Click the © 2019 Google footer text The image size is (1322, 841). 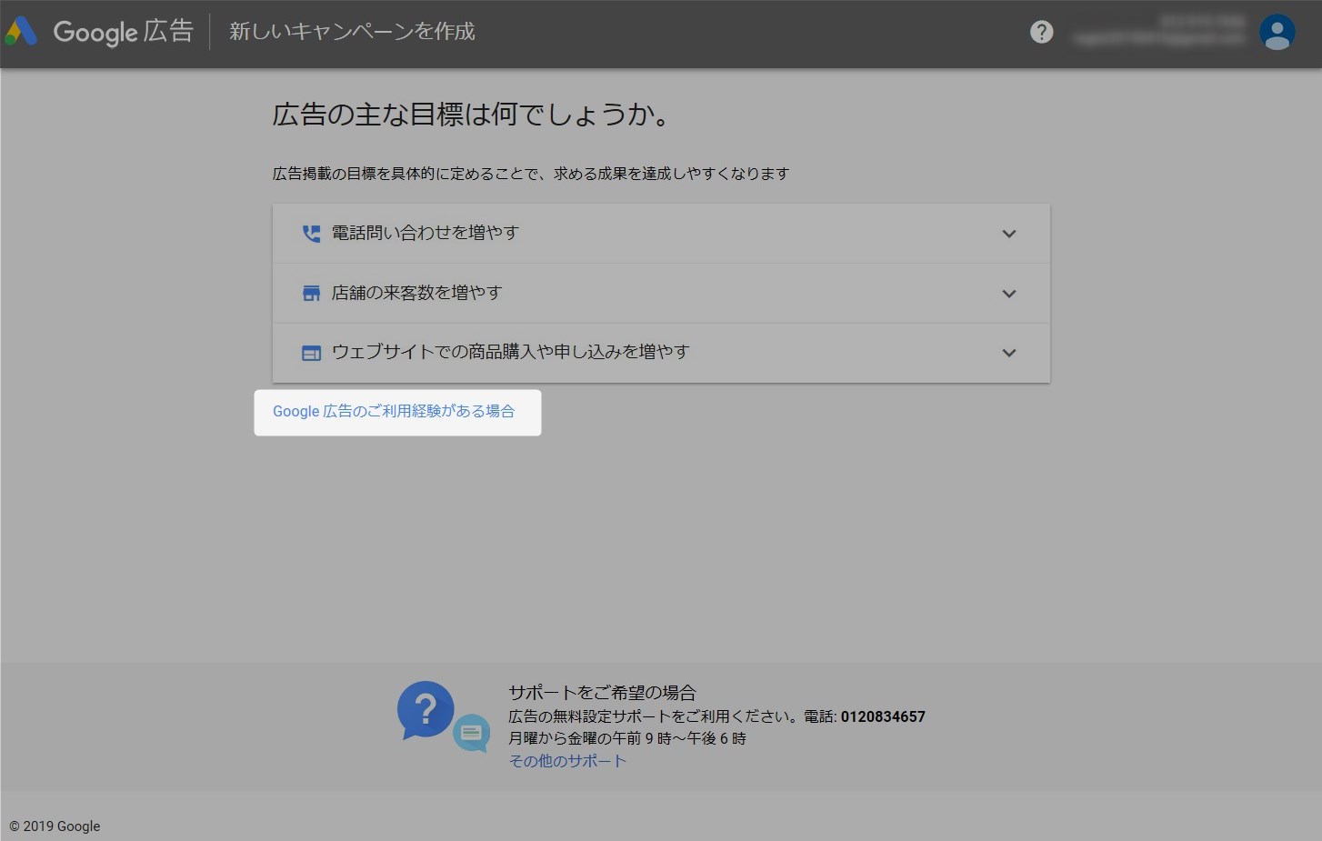[55, 826]
